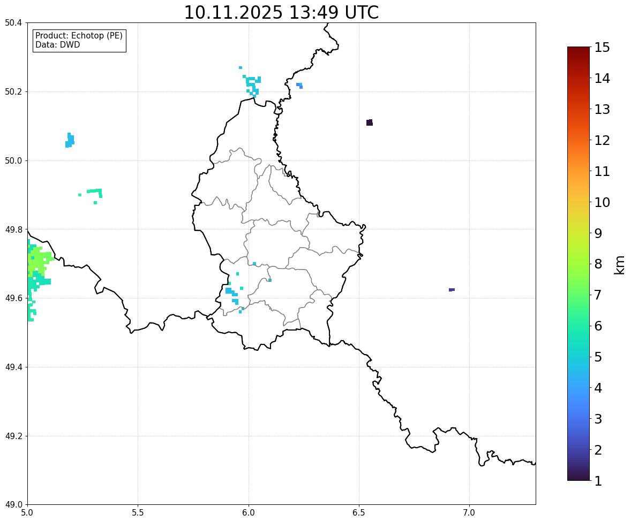Image resolution: width=631 pixels, height=522 pixels.
Task: Click the colorbar tick label 3
Action: [598, 419]
